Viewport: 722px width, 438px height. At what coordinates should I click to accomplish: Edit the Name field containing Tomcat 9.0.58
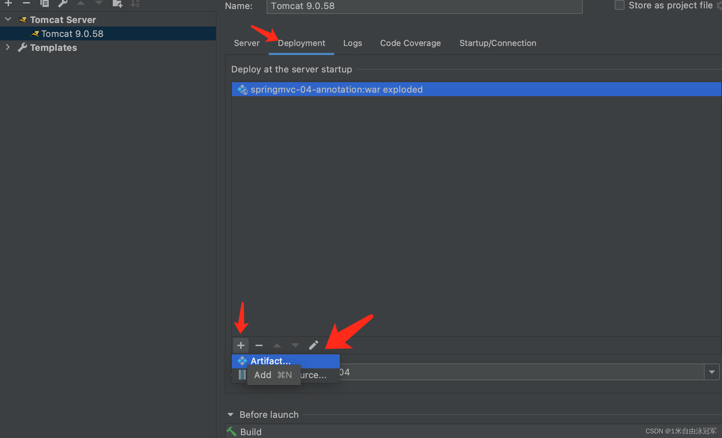point(424,6)
